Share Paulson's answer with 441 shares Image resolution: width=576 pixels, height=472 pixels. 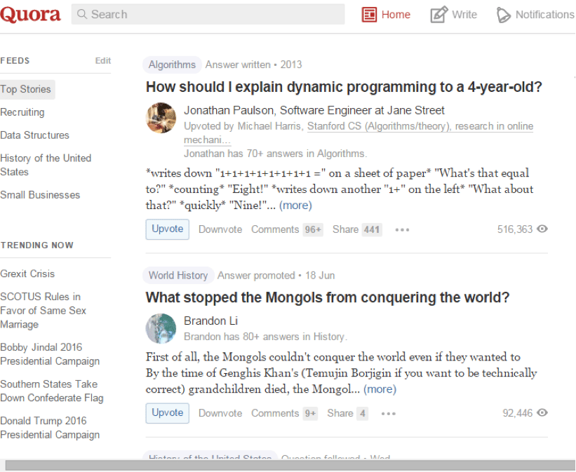tap(357, 229)
